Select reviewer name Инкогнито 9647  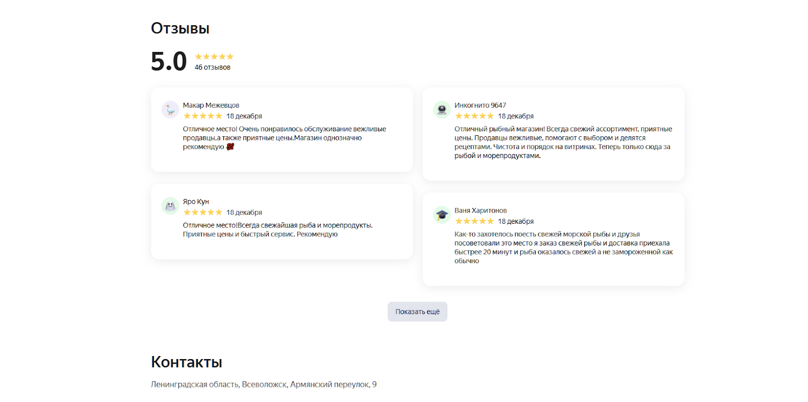point(480,105)
